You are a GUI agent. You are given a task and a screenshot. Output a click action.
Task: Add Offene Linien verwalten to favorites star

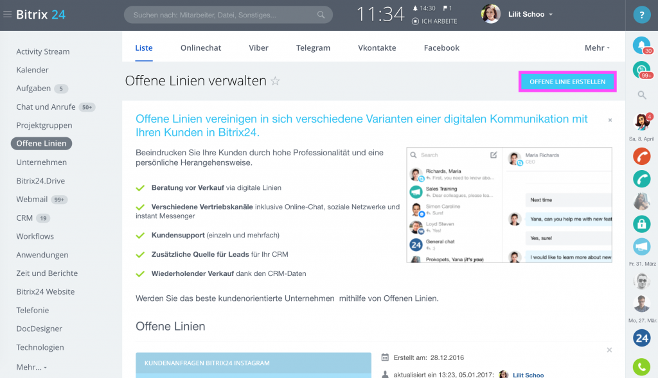[275, 81]
